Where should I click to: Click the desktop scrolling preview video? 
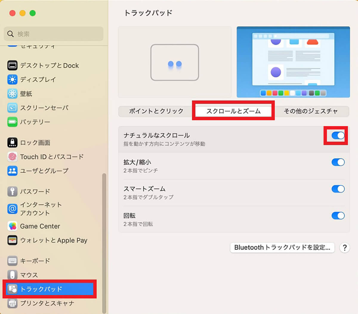coord(293,62)
